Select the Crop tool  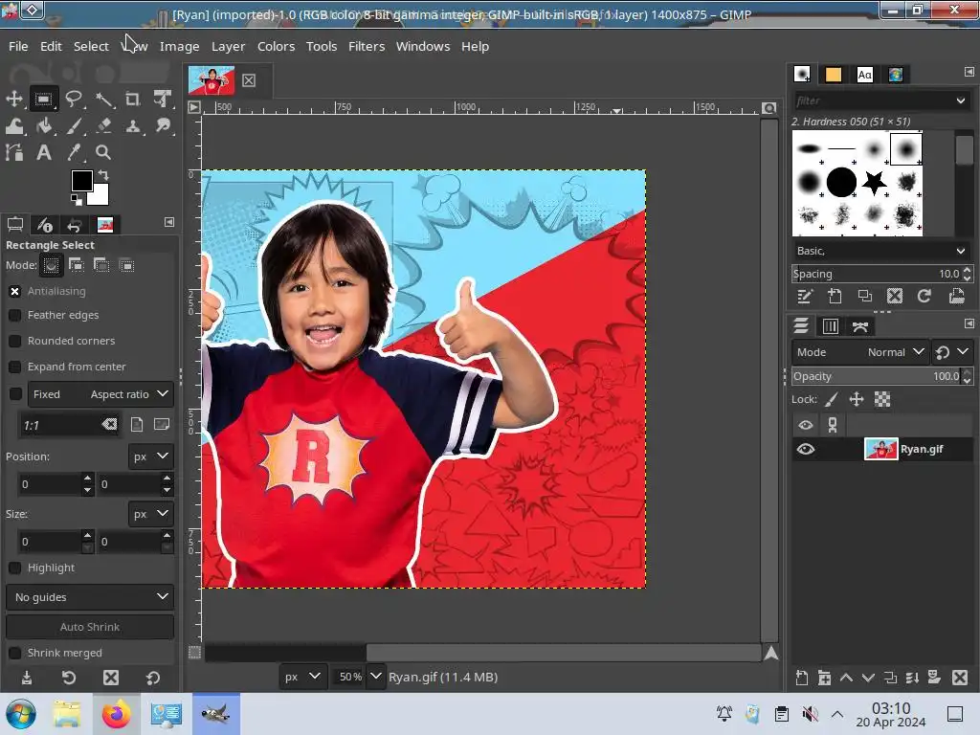(x=132, y=99)
